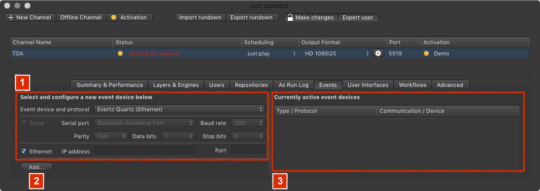Click the yellow Activation status dot in toolbar

(x=113, y=17)
